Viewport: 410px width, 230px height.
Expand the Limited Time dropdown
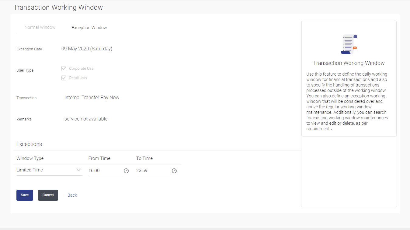[x=49, y=170]
